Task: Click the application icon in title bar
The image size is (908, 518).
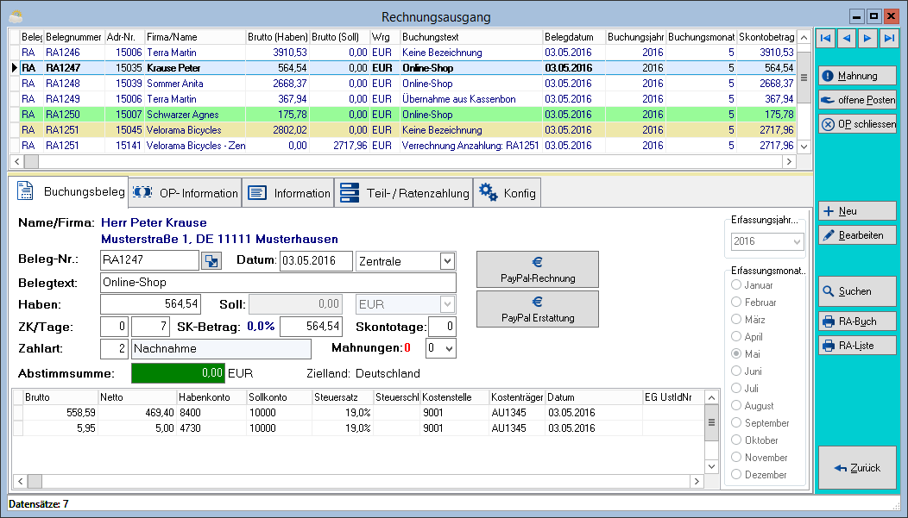Action: click(16, 16)
